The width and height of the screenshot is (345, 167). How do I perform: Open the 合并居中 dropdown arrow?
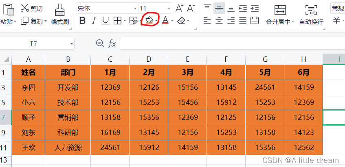(x=293, y=22)
